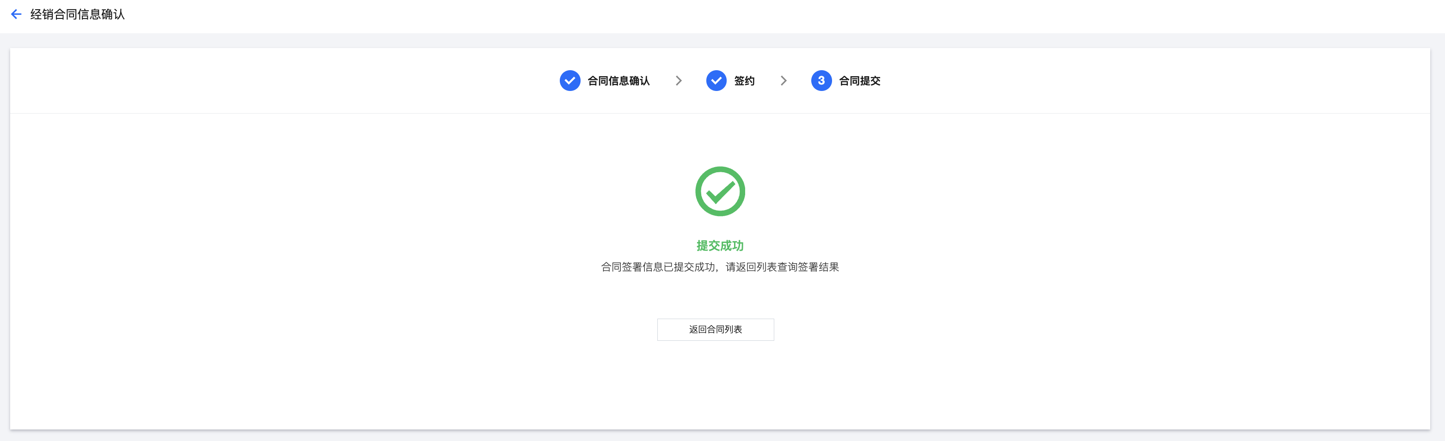The image size is (1445, 441).
Task: Click the chevron after 合同信息确认 step
Action: point(679,81)
